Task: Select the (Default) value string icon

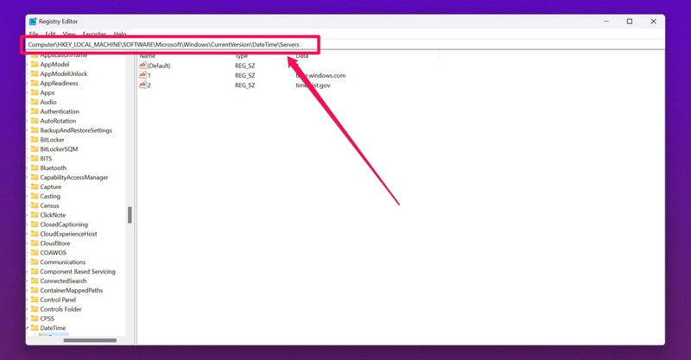Action: 143,66
